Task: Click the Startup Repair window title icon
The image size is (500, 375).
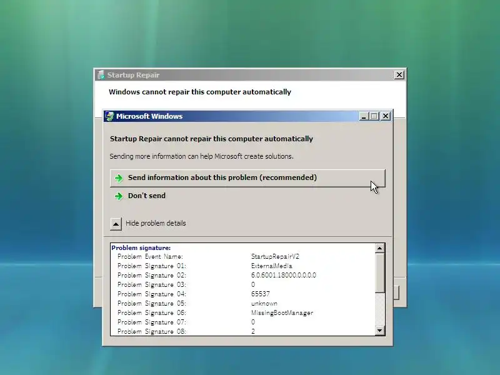Action: [x=101, y=75]
